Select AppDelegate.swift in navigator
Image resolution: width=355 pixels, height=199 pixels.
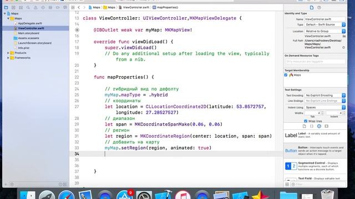pos(30,23)
